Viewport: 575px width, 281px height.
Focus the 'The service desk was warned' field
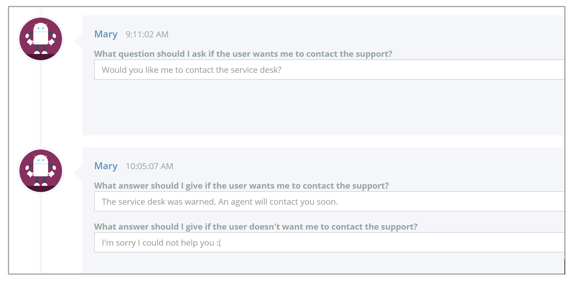pyautogui.click(x=329, y=201)
